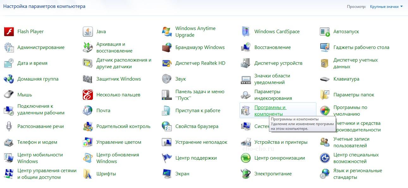Go to Центр обновления Windows

pos(118,158)
